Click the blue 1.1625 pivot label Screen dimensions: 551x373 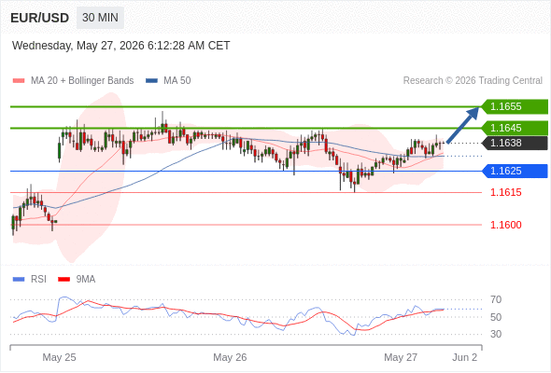(x=514, y=172)
